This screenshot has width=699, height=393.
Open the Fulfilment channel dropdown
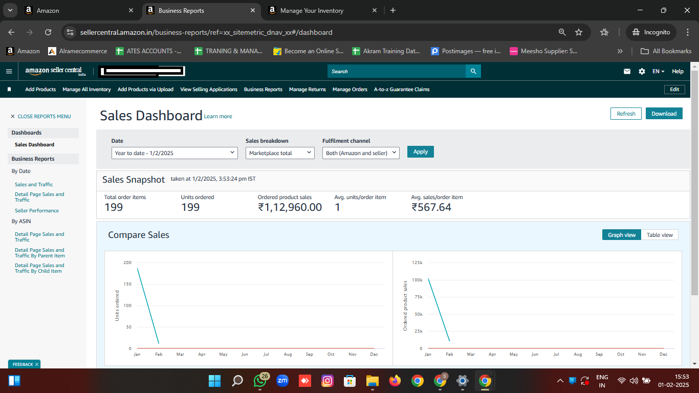(361, 152)
